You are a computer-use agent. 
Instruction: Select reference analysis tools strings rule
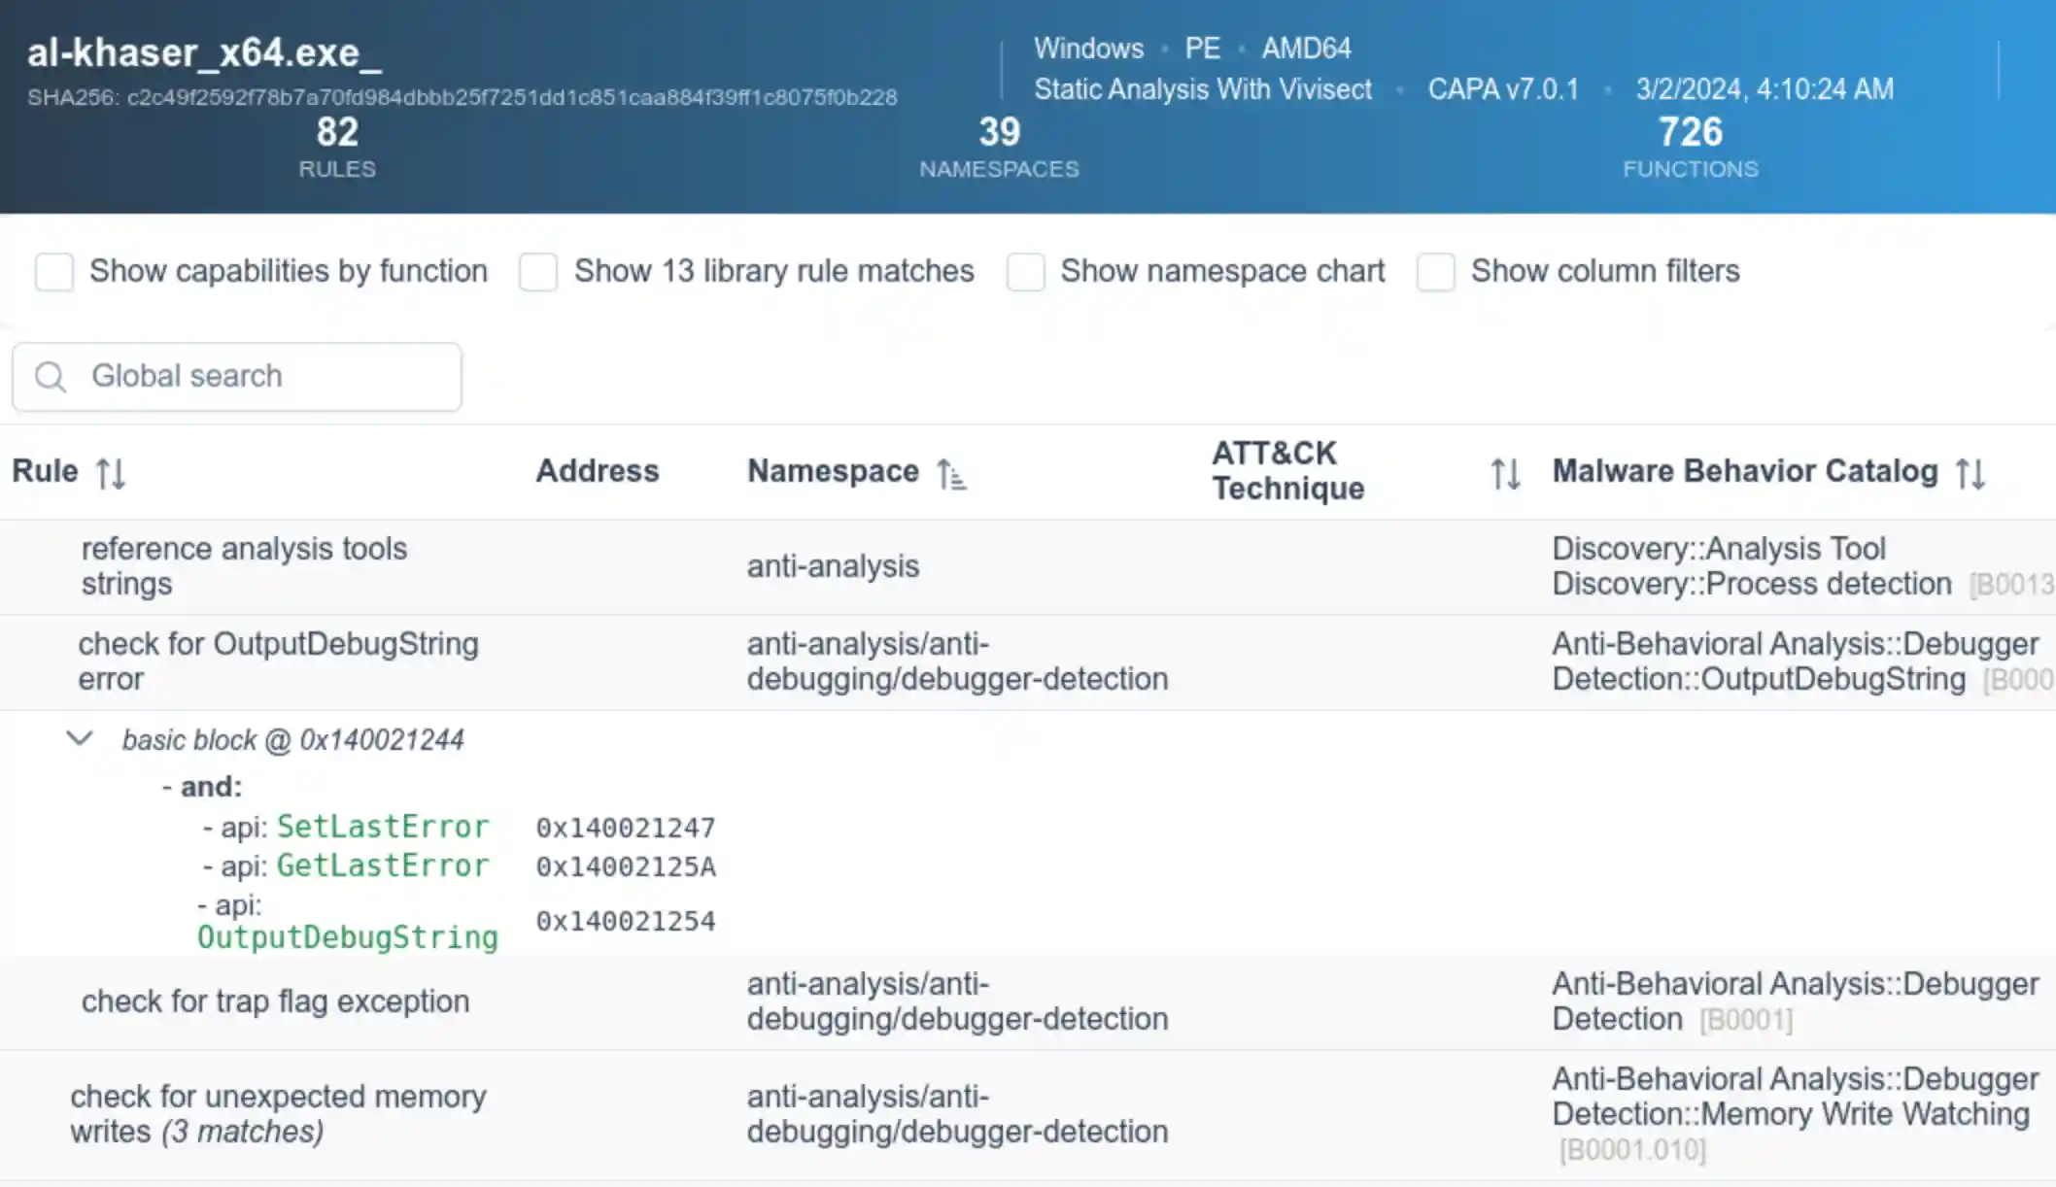pos(243,565)
